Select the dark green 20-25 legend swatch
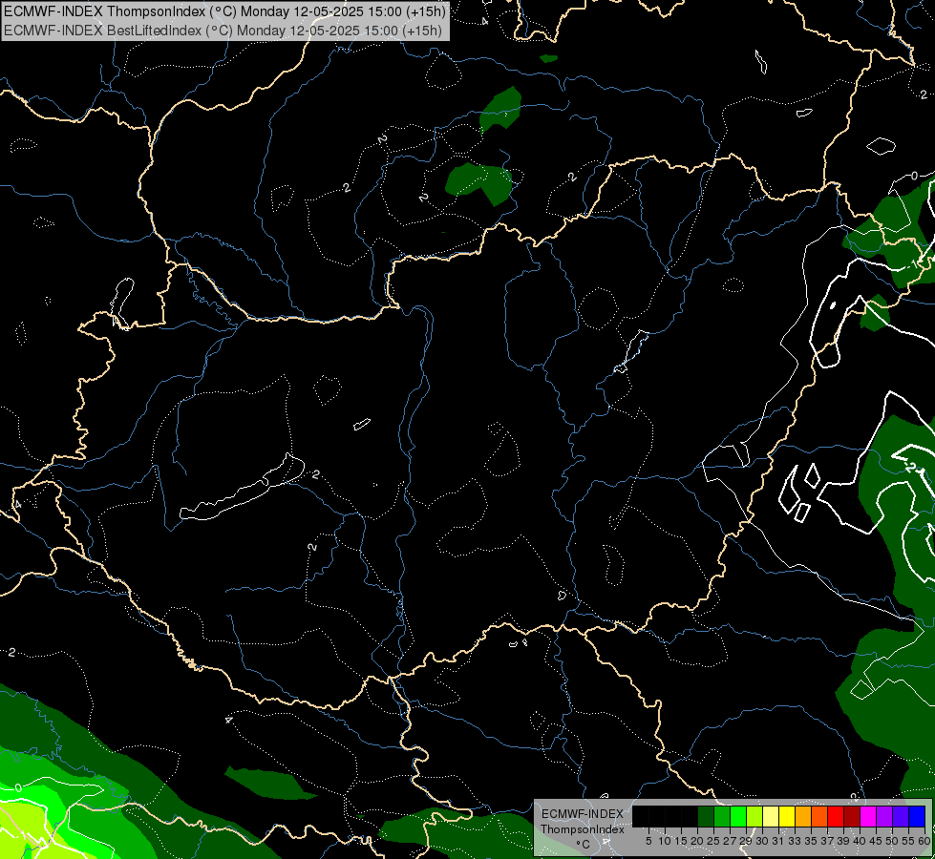The image size is (935, 859). 706,816
